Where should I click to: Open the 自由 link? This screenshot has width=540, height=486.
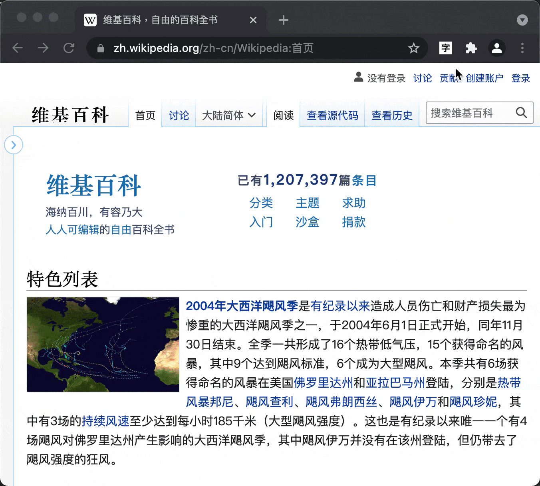[x=121, y=229]
